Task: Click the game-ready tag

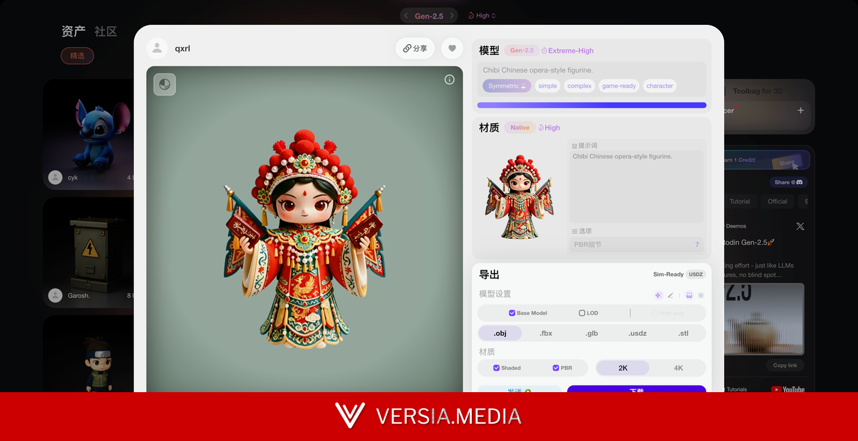Action: (x=619, y=86)
